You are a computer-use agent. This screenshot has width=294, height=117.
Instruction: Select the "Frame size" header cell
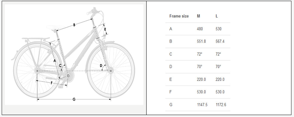179,16
